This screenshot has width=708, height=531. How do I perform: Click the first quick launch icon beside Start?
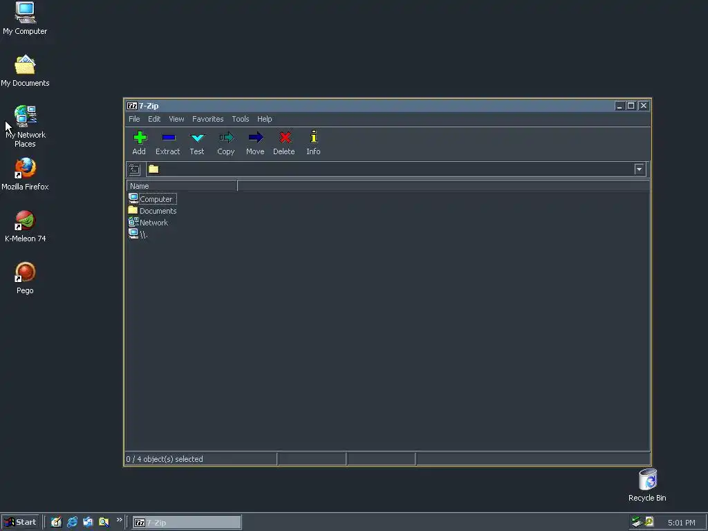(56, 523)
